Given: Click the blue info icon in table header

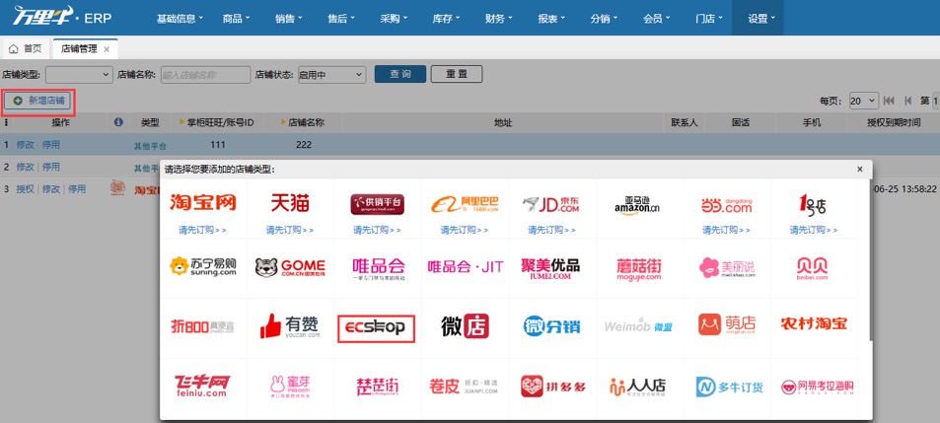Looking at the screenshot, I should [x=118, y=122].
